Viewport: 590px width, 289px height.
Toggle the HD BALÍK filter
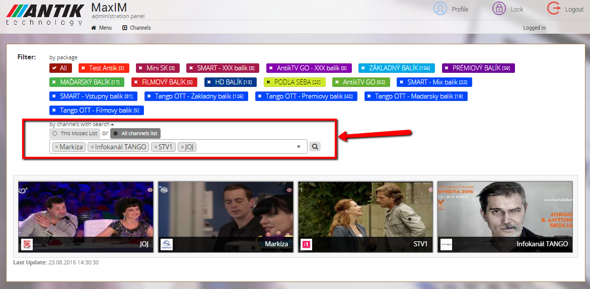coord(231,82)
